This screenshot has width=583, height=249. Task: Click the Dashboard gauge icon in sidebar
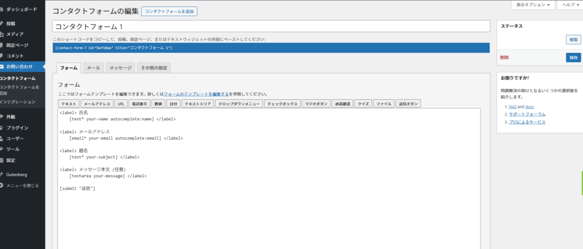tap(2, 10)
